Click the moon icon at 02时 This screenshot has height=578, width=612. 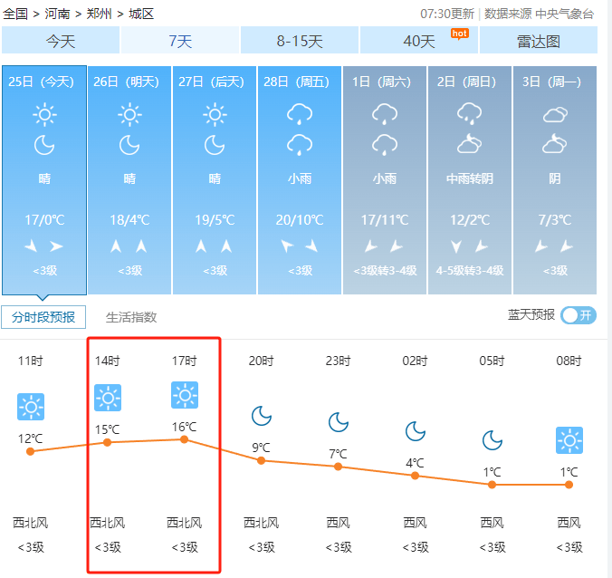416,431
